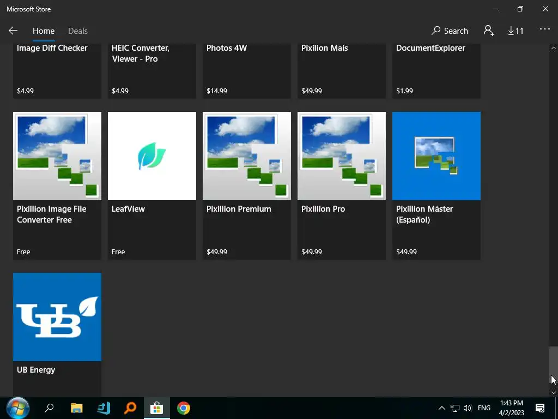Click the $14.99 price of Photos 4W
Screen dimensions: 558x419
tap(217, 91)
